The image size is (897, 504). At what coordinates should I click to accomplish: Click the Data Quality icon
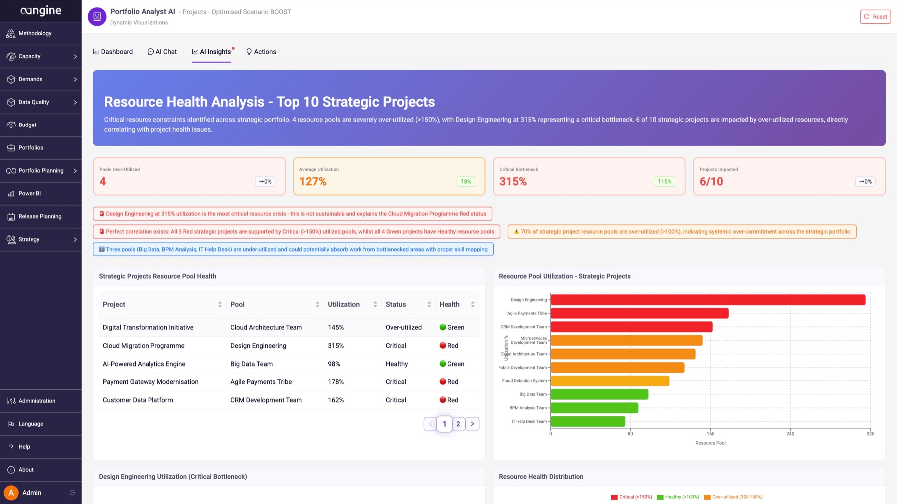click(11, 102)
